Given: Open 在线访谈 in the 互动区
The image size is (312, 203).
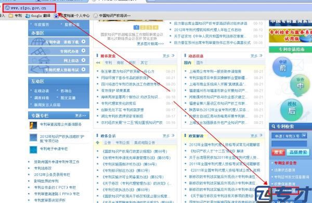Looking at the screenshot, I should [x=42, y=91].
